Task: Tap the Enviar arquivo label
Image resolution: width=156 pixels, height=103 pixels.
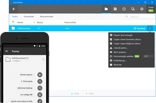Action: point(26,75)
